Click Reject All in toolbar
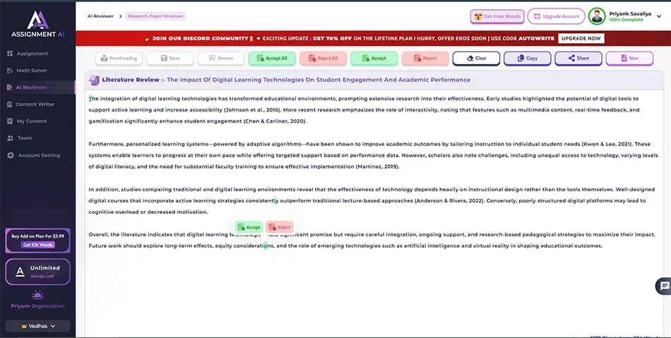 [323, 58]
